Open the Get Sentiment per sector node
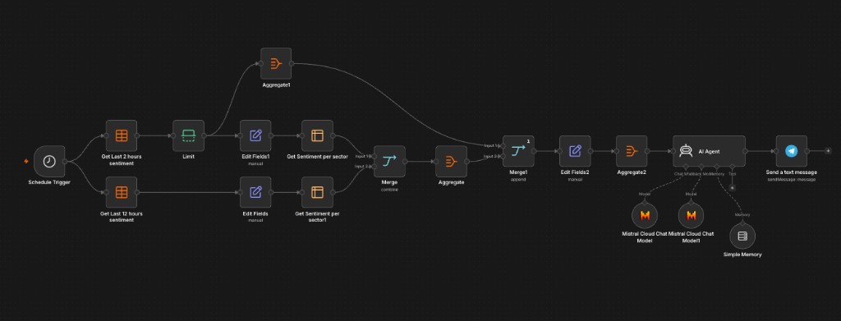This screenshot has width=841, height=321. click(318, 135)
